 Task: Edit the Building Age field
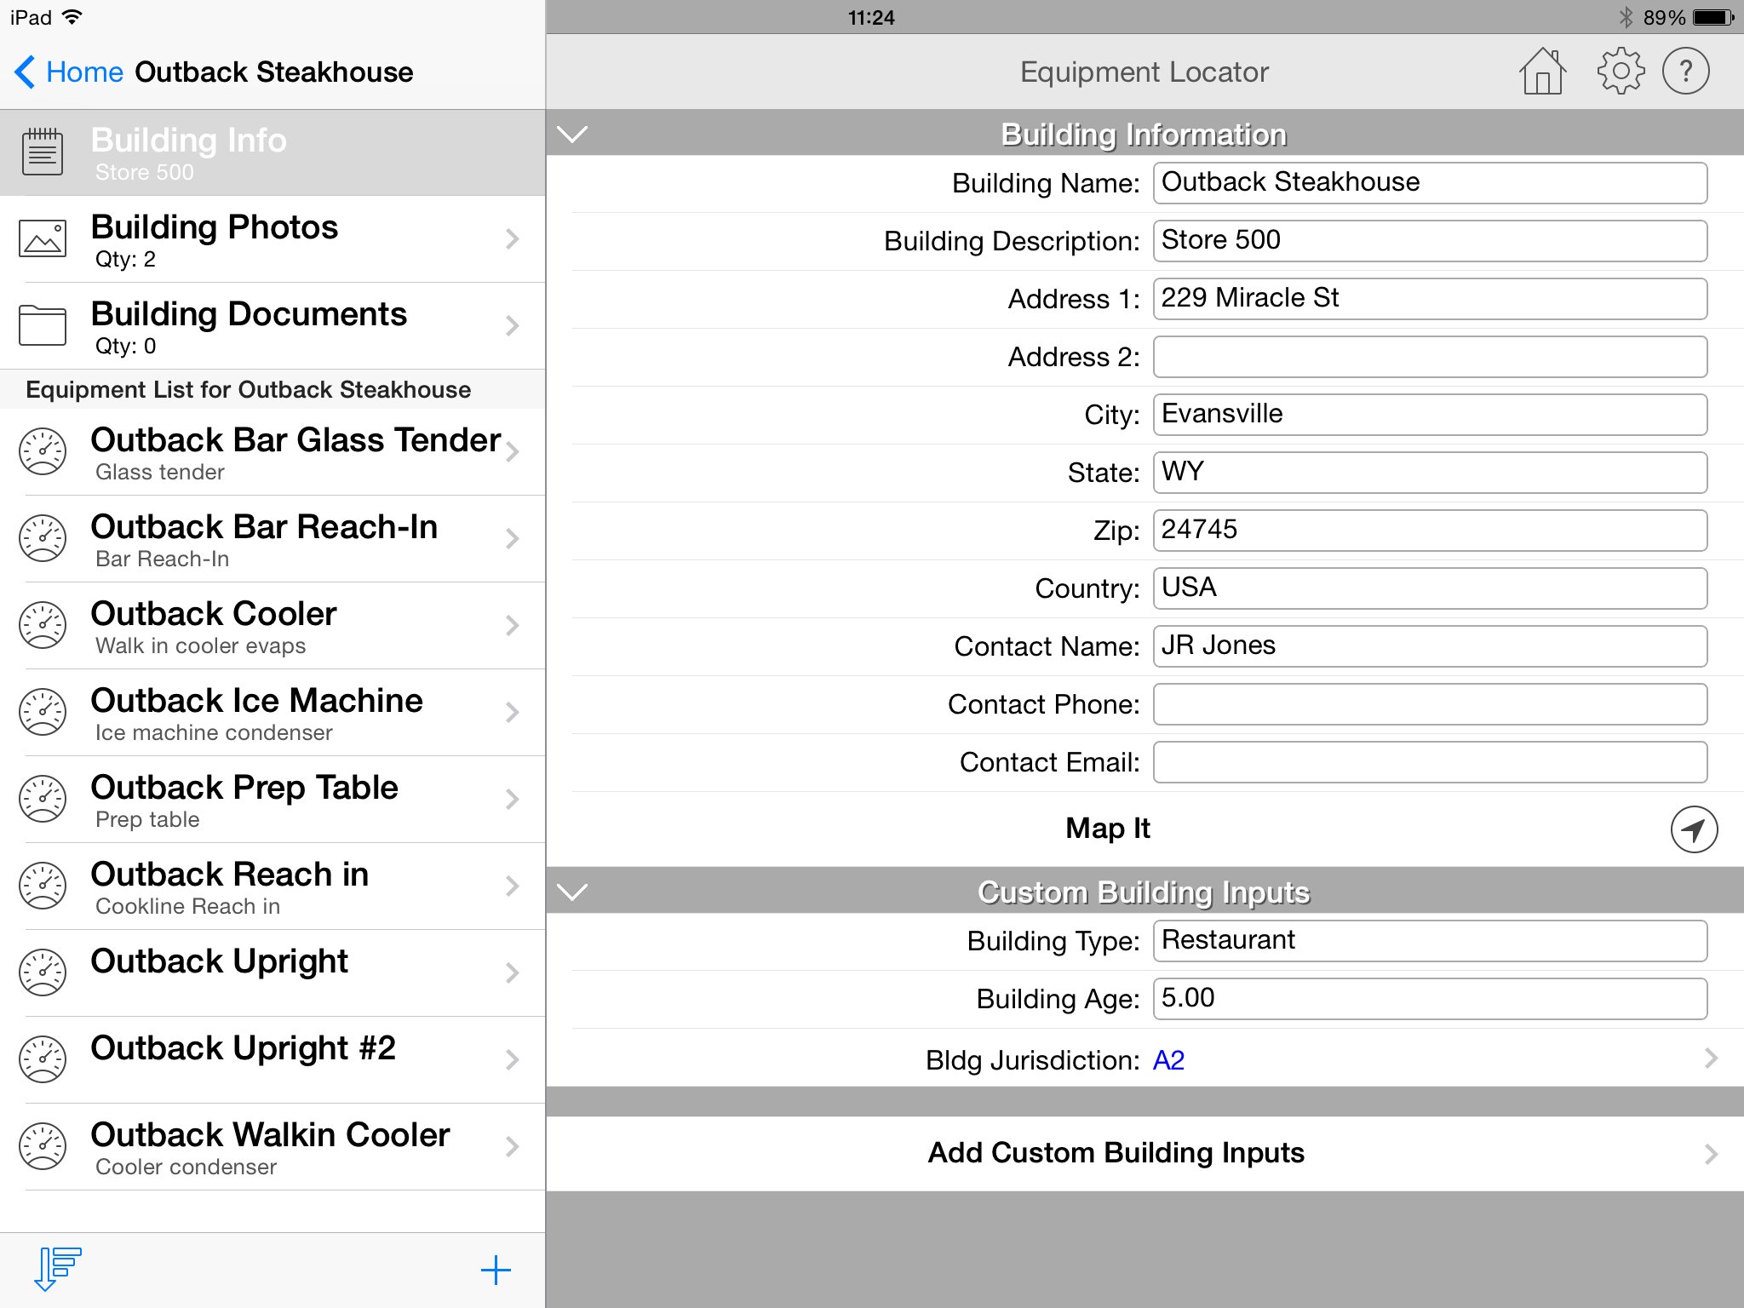[1430, 999]
